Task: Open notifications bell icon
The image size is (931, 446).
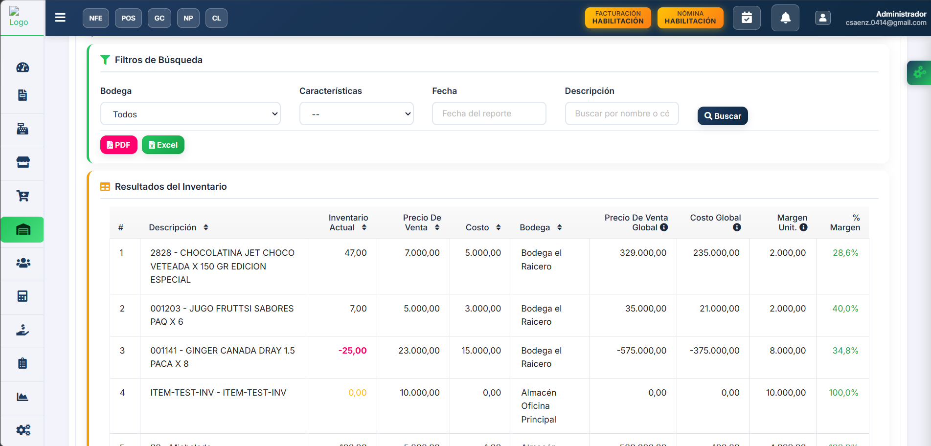Action: click(x=785, y=18)
